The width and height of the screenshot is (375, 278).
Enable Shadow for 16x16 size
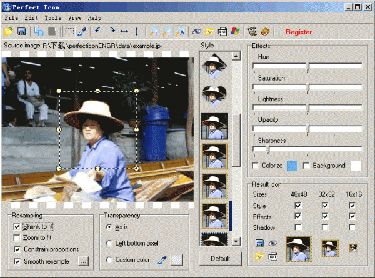pos(352,227)
